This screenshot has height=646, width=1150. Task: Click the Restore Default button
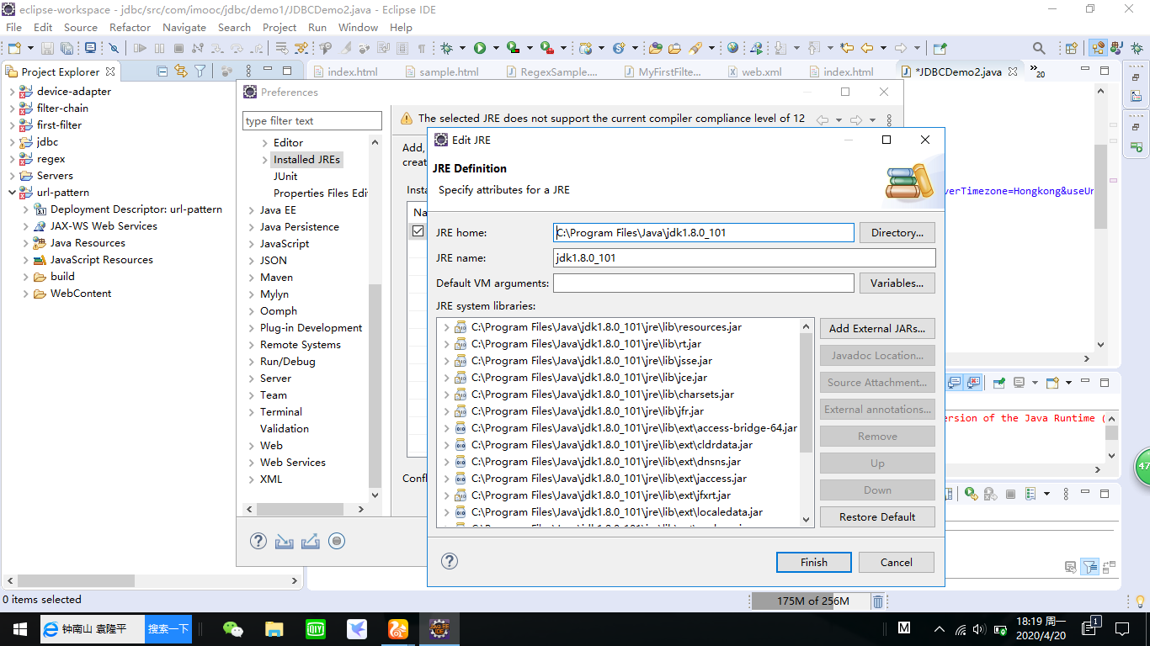pos(877,516)
